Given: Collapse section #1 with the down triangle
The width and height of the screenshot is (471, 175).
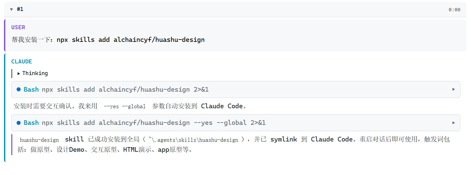Looking at the screenshot, I should [x=12, y=10].
